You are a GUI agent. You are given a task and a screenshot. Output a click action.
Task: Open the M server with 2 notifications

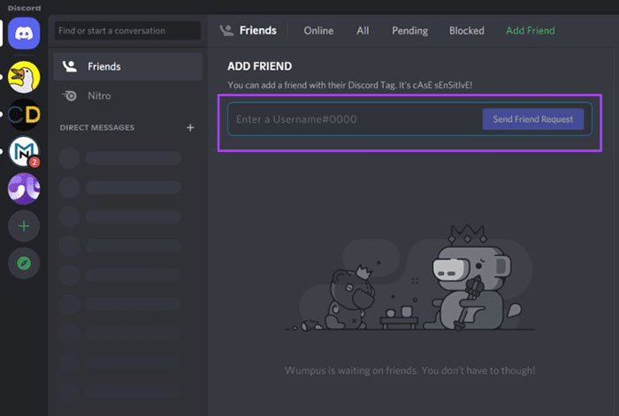click(x=24, y=152)
